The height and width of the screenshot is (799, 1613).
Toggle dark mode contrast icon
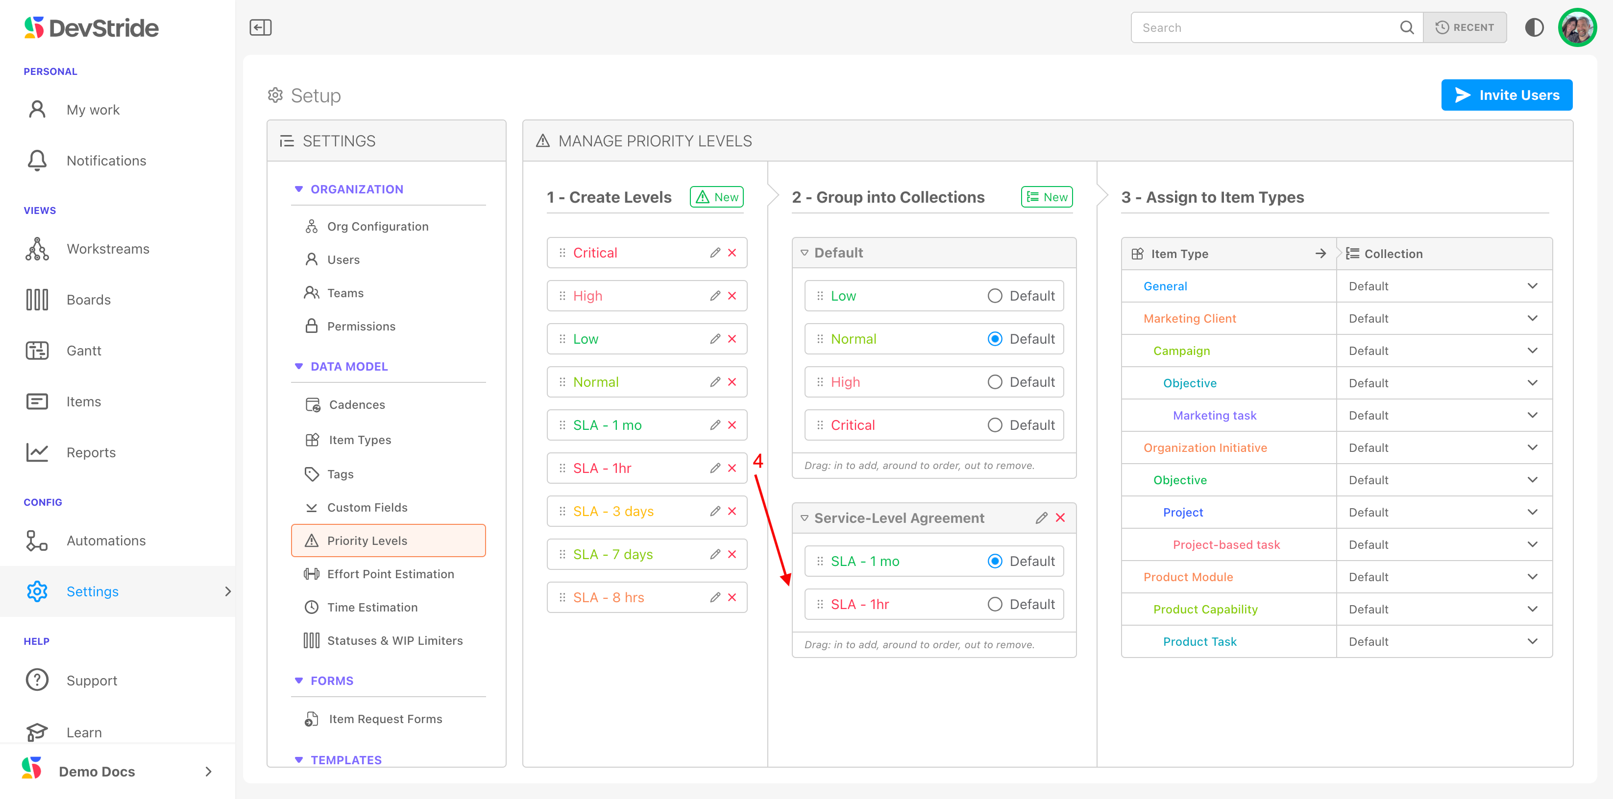click(1534, 27)
